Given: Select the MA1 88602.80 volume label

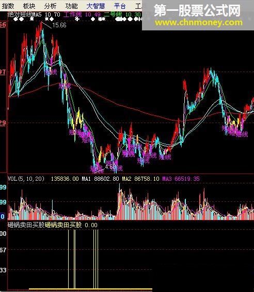Looking at the screenshot, I should coord(100,179).
